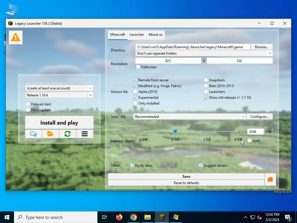Click Reset to defaults
Image resolution: width=297 pixels, height=223 pixels.
pos(186,183)
